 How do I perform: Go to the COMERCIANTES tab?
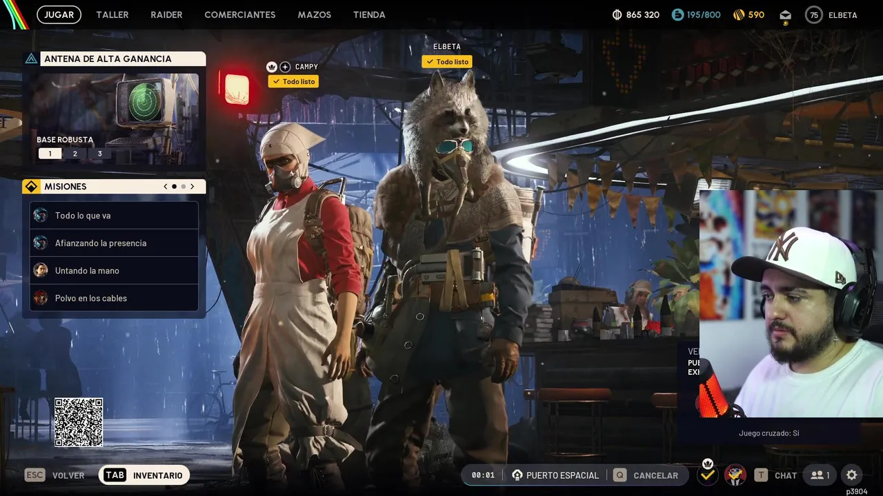coord(240,14)
